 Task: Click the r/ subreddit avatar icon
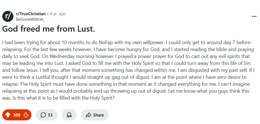[x=8, y=16]
